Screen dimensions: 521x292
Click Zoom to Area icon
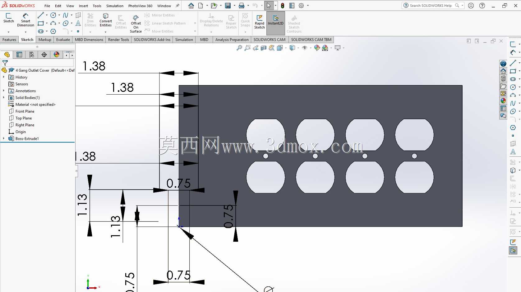(247, 48)
